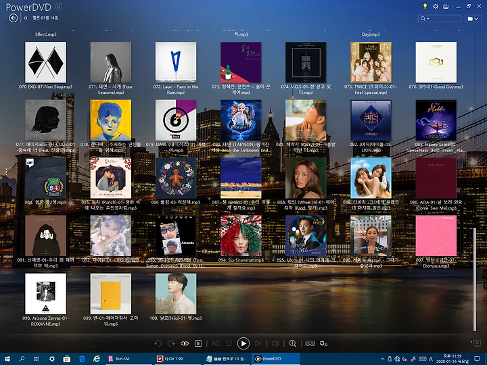Select 082 LION Queendom album cover
This screenshot has width=487, height=365.
pos(371,120)
